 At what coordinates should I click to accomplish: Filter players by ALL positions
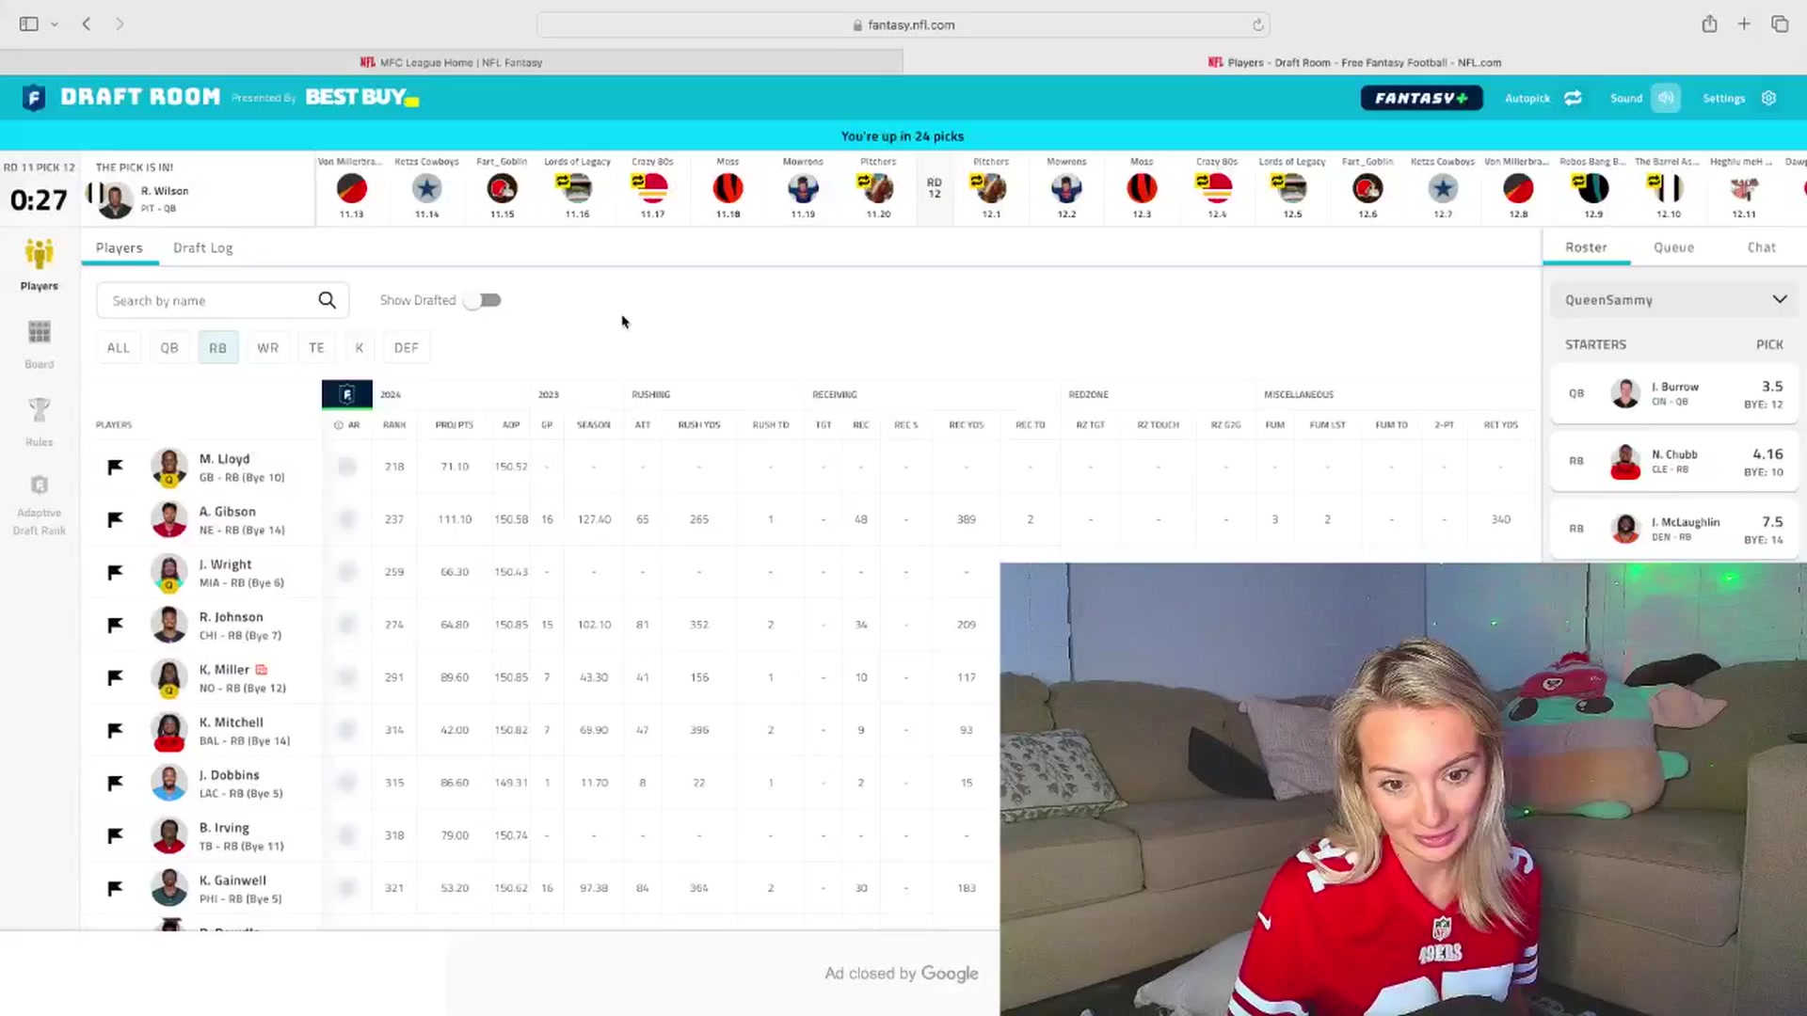click(x=119, y=348)
